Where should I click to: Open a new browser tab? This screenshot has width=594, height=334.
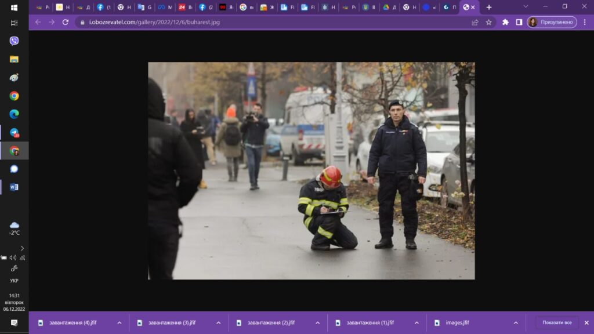[x=488, y=7]
